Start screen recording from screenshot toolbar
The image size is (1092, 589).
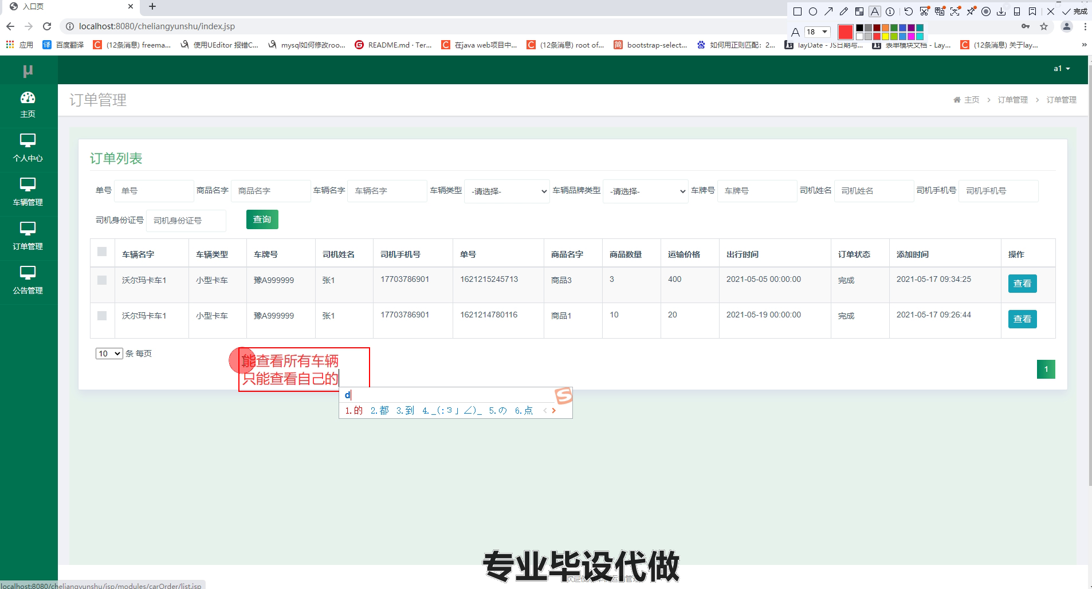986,11
